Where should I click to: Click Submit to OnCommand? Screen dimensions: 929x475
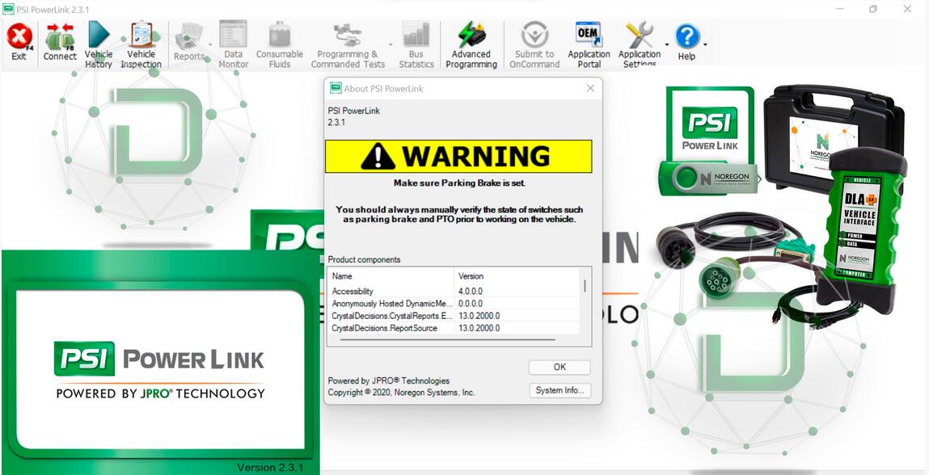[x=534, y=45]
